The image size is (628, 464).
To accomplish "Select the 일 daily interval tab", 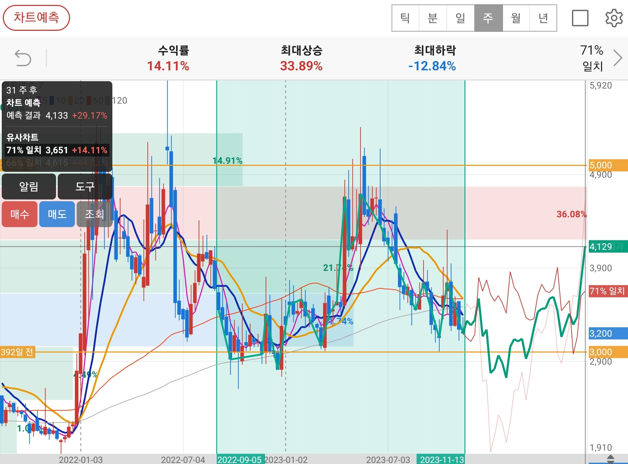I will [x=460, y=18].
